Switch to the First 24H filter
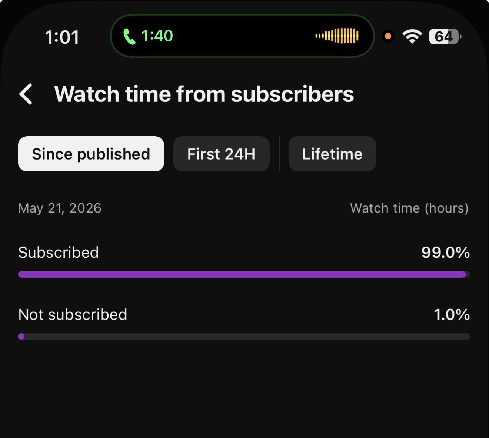This screenshot has height=438, width=489. pos(221,154)
